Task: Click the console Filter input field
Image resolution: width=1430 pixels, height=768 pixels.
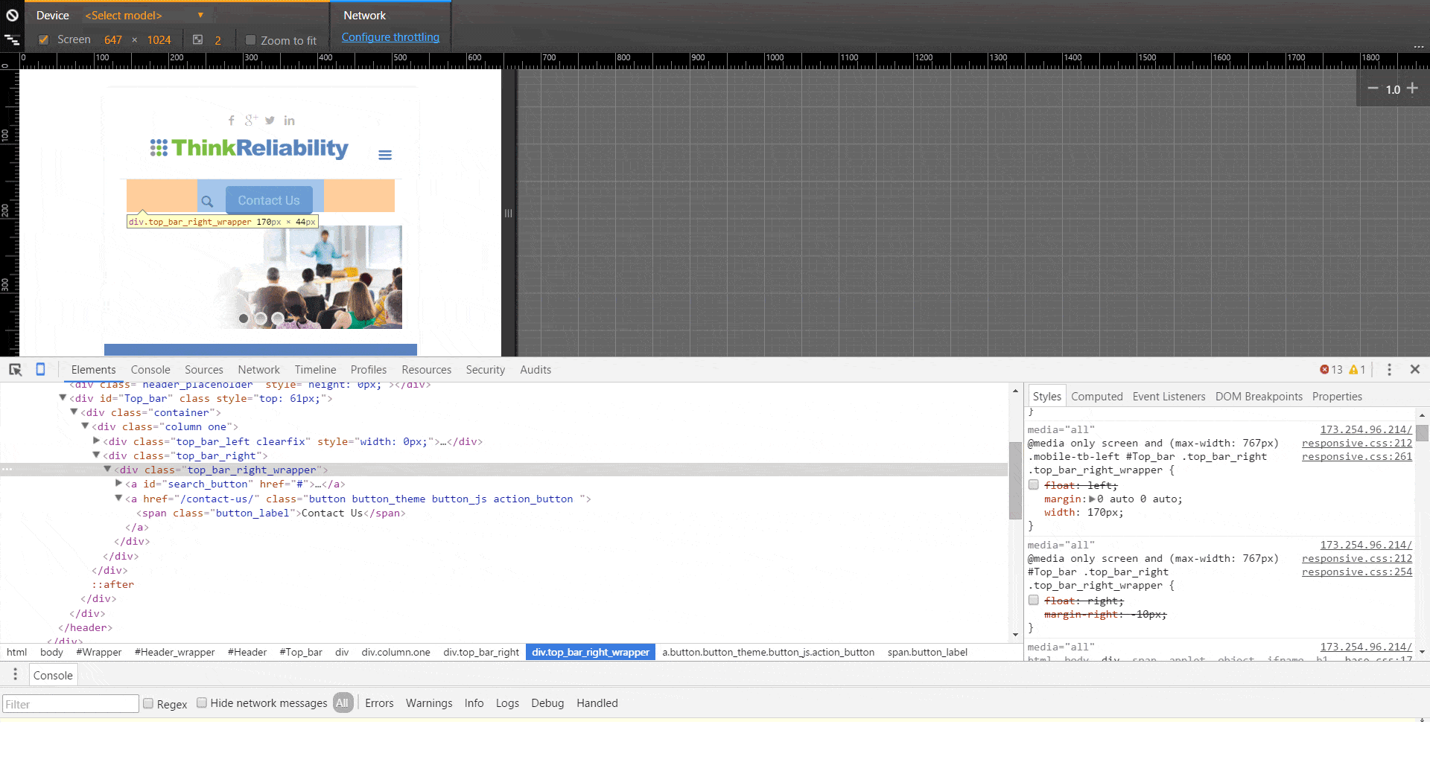Action: (x=71, y=704)
